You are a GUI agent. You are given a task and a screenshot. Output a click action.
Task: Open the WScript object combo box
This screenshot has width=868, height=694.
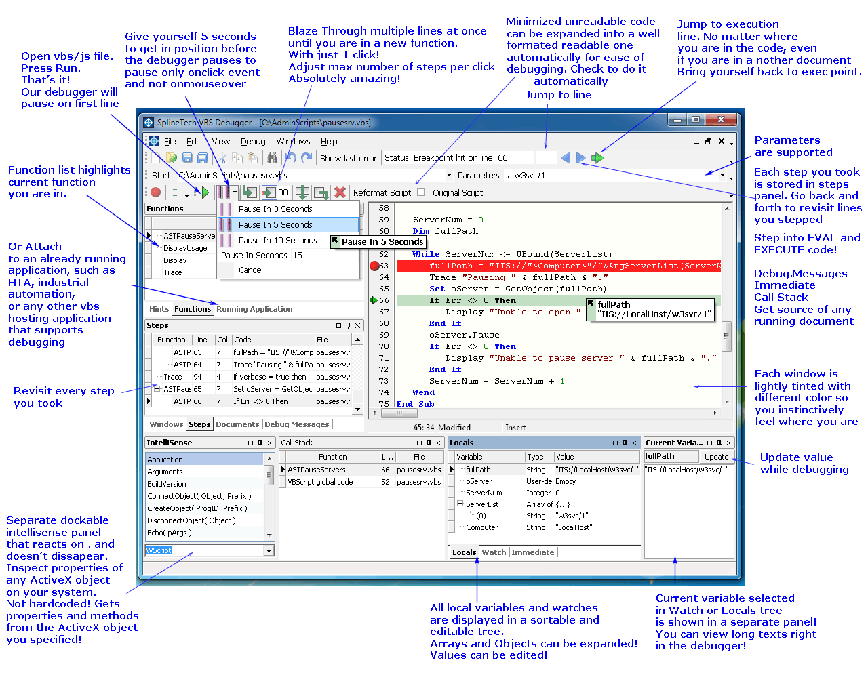coord(269,550)
